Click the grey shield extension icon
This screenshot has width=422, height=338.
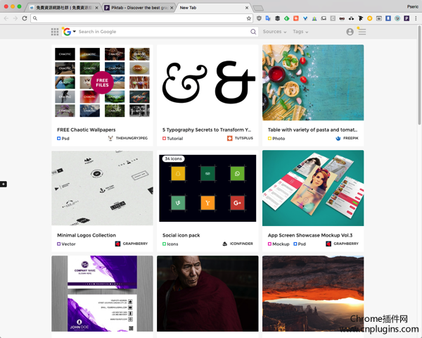tap(259, 18)
